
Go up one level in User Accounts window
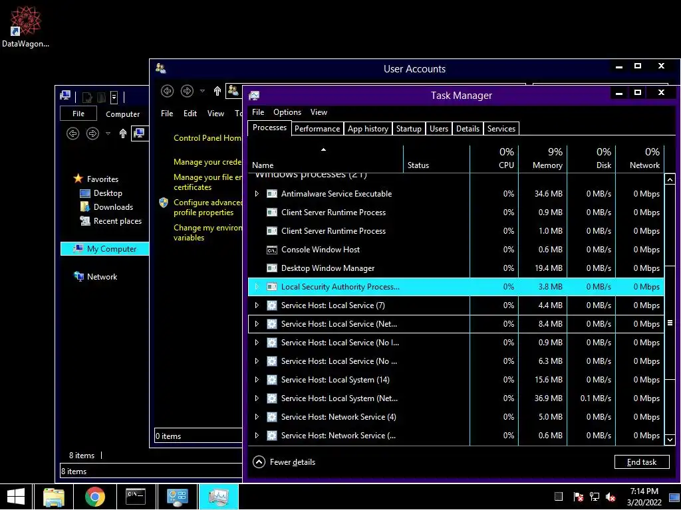[x=217, y=90]
